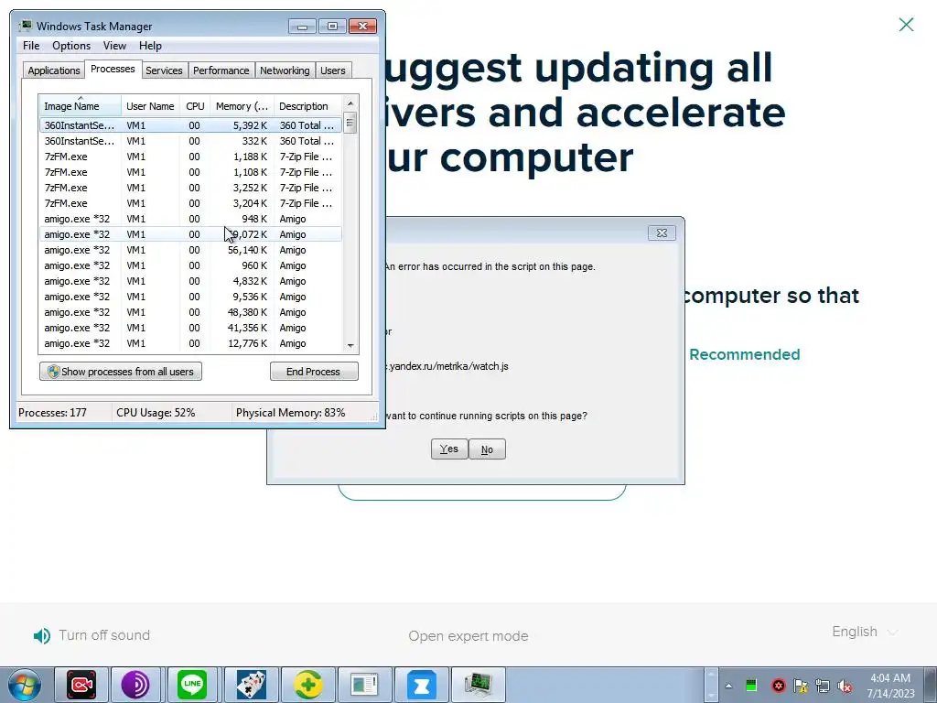Launch the purple Tor browser taskbar icon
The width and height of the screenshot is (937, 703).
click(x=135, y=685)
